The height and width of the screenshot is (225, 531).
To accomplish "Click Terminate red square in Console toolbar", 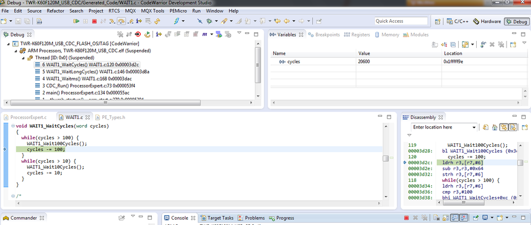I will [x=406, y=218].
